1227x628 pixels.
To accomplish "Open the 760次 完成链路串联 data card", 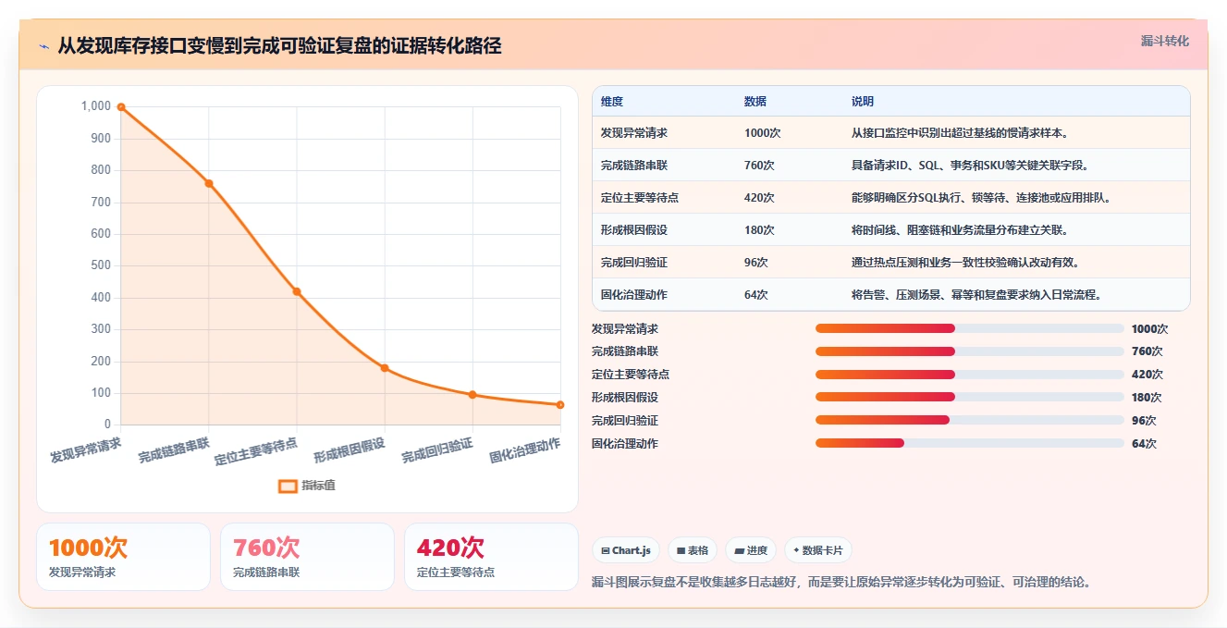I will pos(308,557).
